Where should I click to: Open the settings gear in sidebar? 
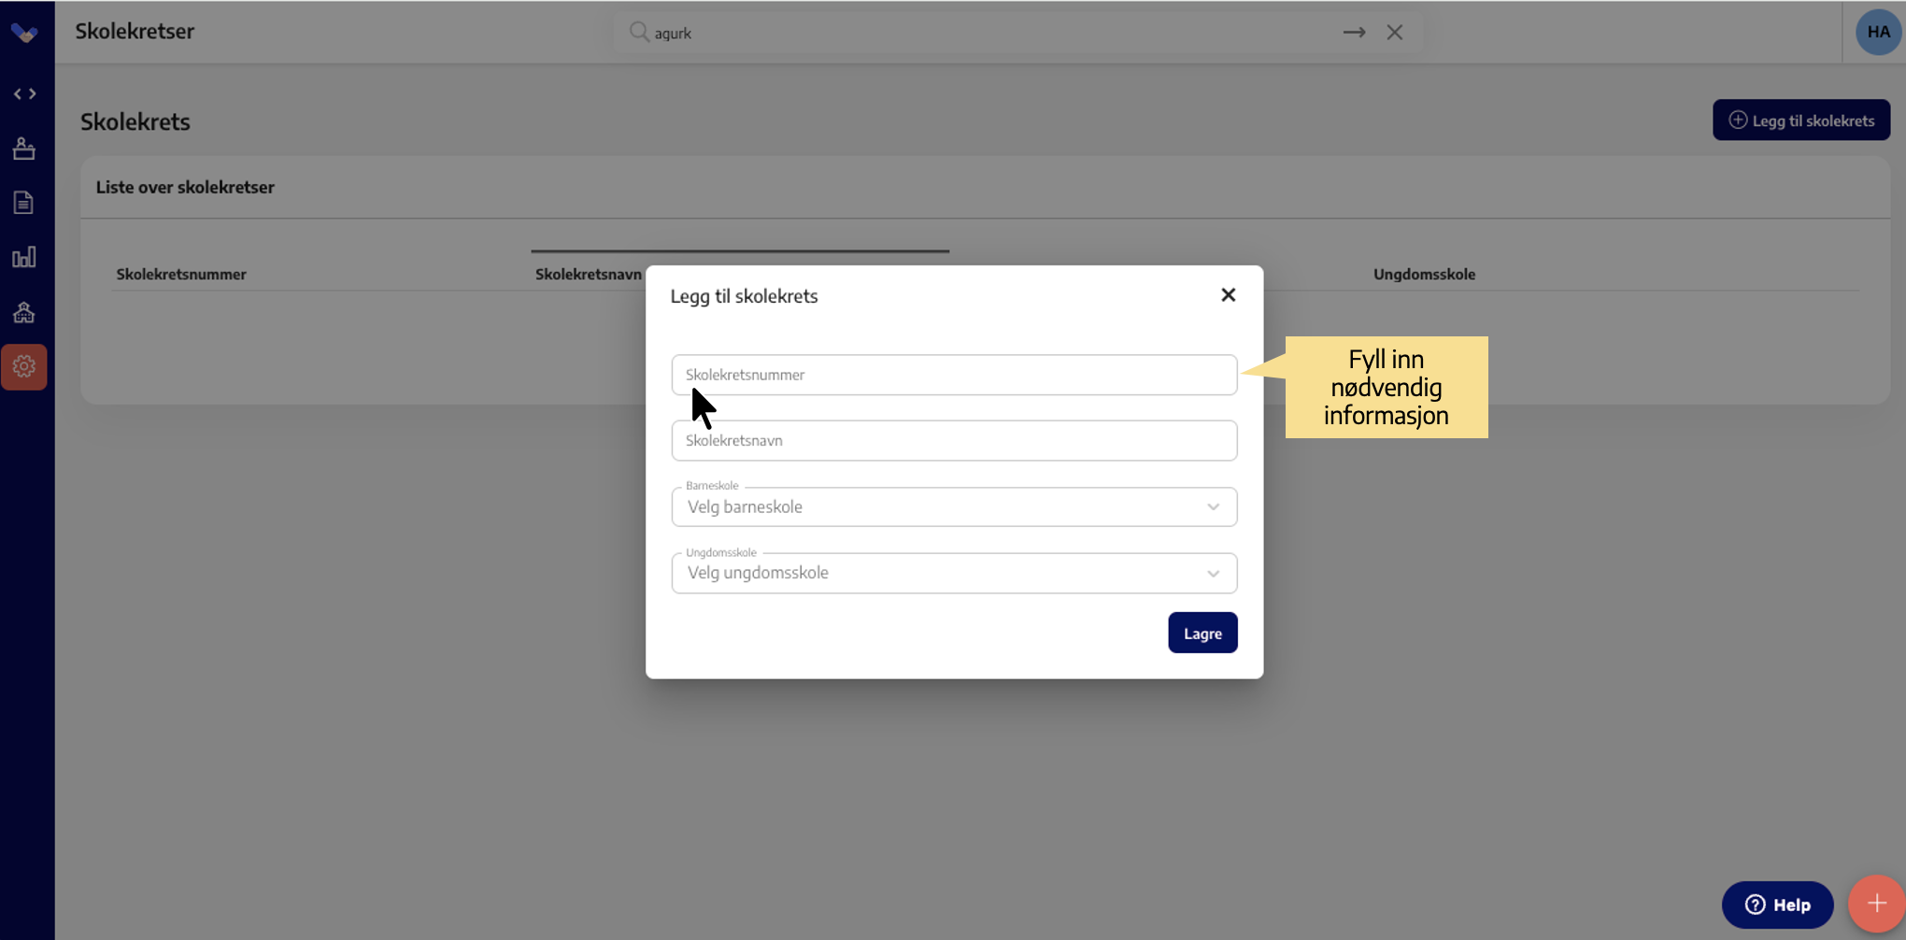coord(24,366)
